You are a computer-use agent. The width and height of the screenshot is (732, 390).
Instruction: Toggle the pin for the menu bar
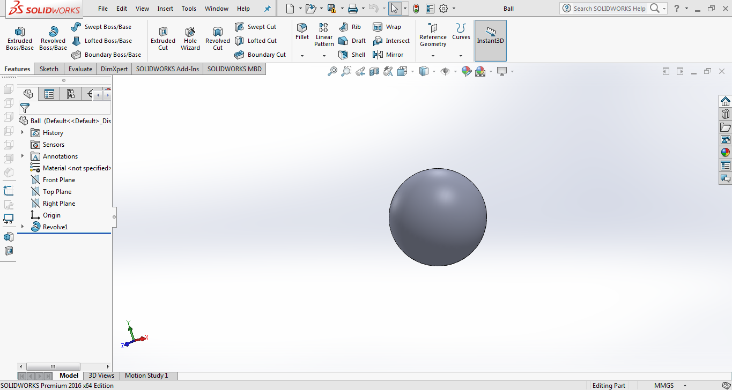tap(268, 9)
